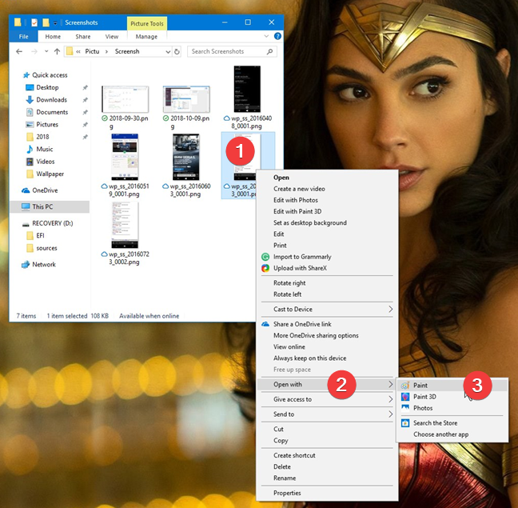The width and height of the screenshot is (518, 508).
Task: Click the properties checkmark icon in title bar
Action: click(34, 22)
